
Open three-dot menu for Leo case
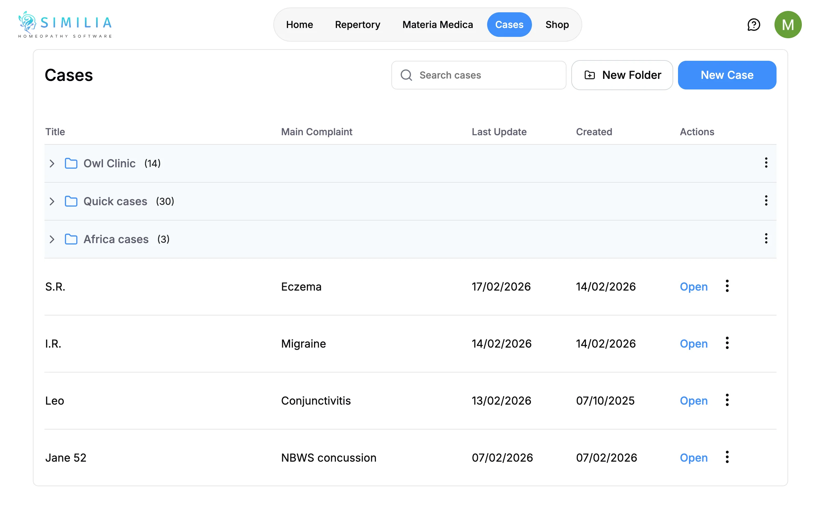(727, 400)
